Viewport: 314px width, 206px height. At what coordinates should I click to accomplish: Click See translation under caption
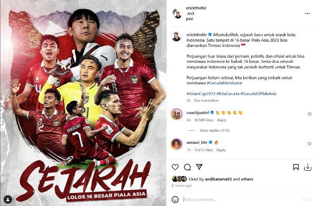point(206,100)
